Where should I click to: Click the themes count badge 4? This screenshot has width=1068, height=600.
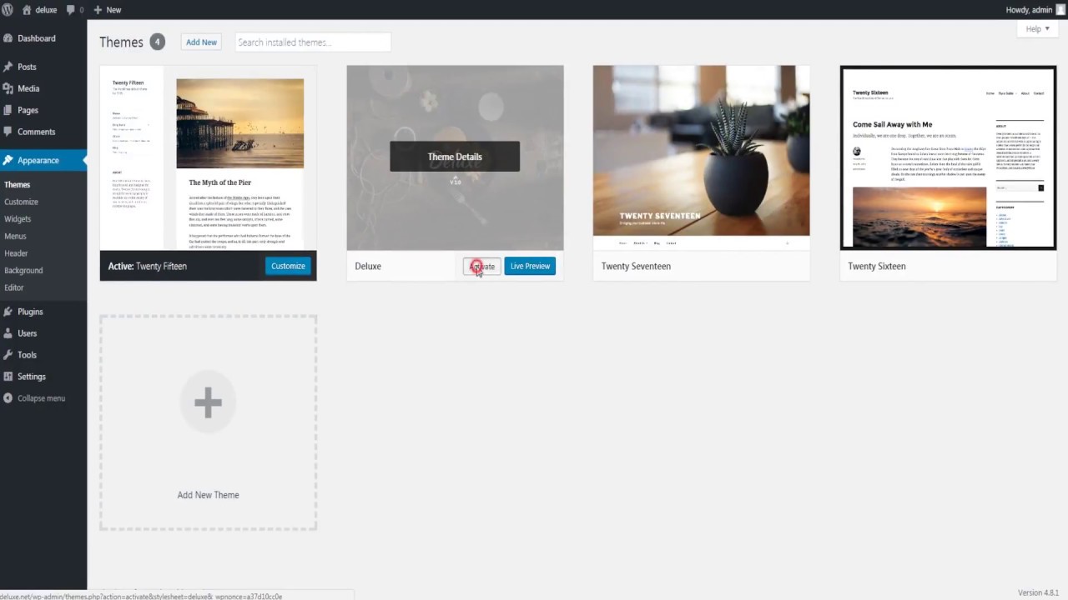157,42
